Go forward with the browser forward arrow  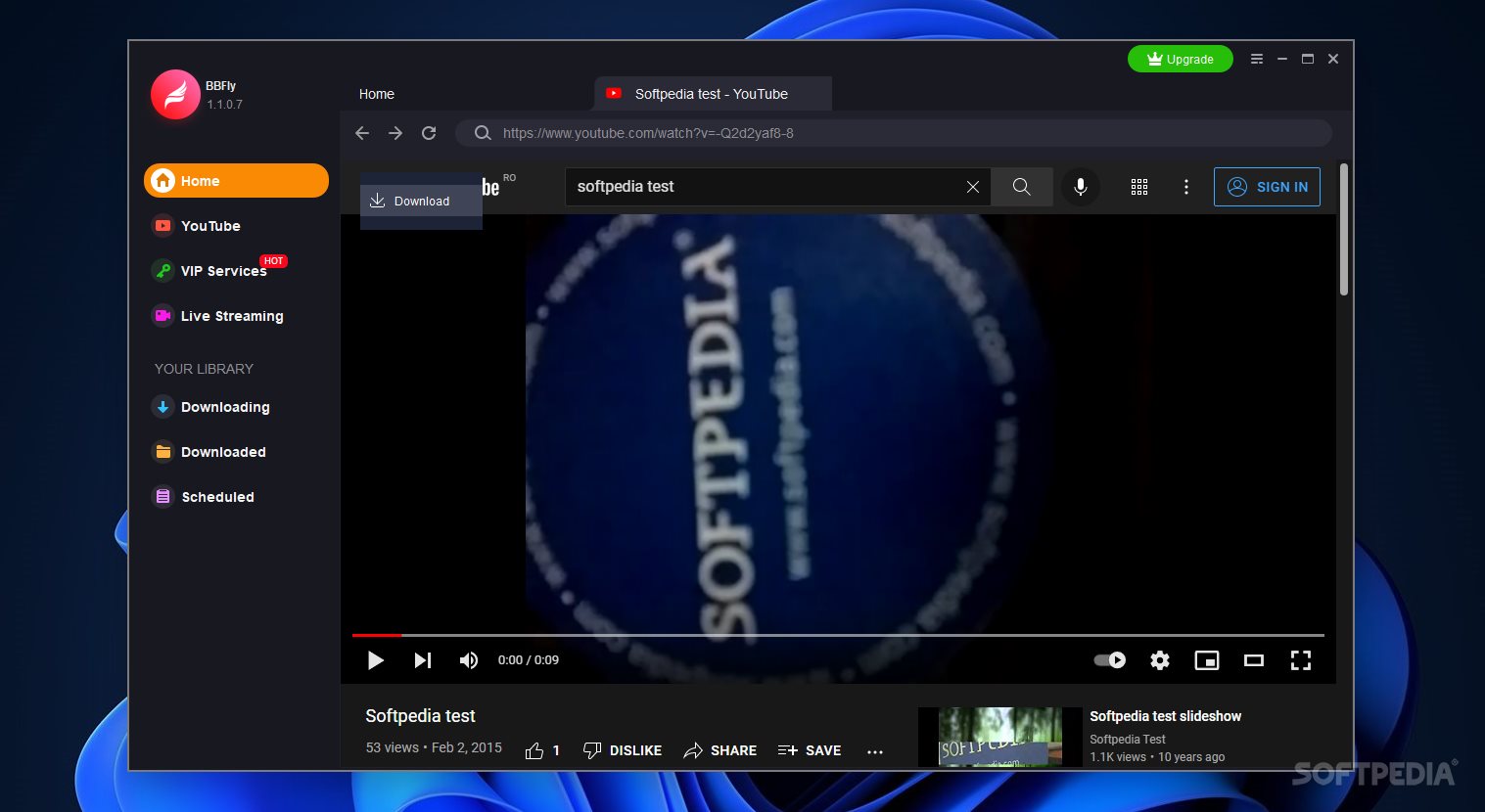pos(395,133)
